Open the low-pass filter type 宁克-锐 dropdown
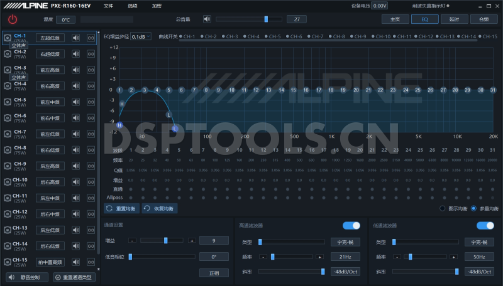Screen dimensions: 503x286 [479, 242]
